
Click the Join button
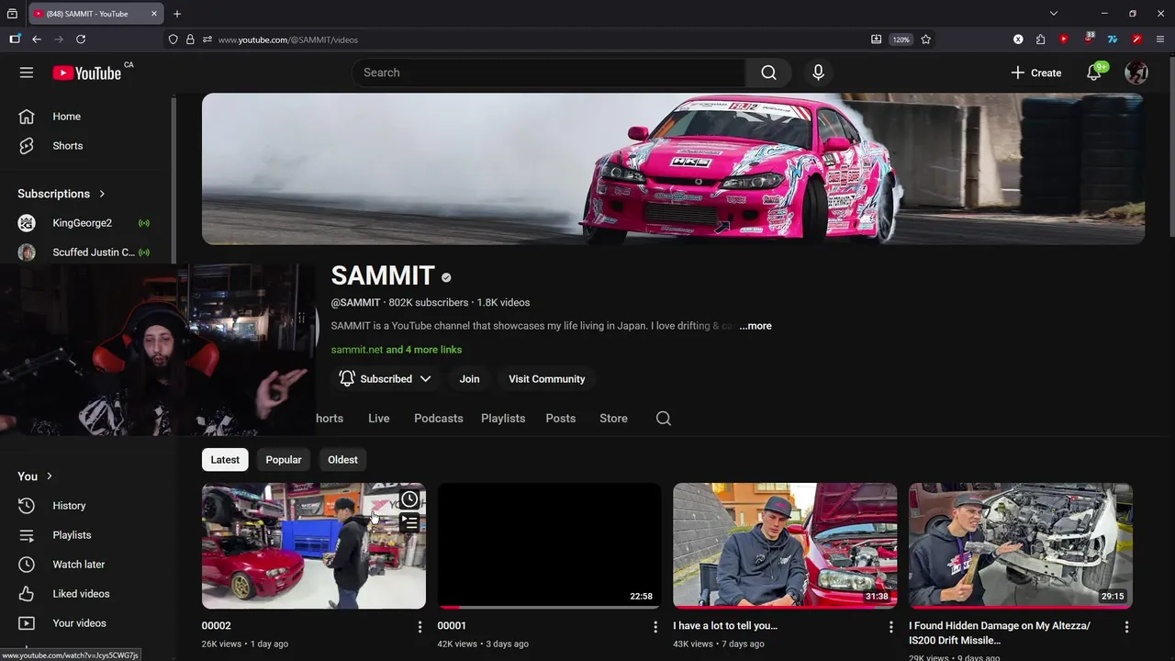(469, 379)
